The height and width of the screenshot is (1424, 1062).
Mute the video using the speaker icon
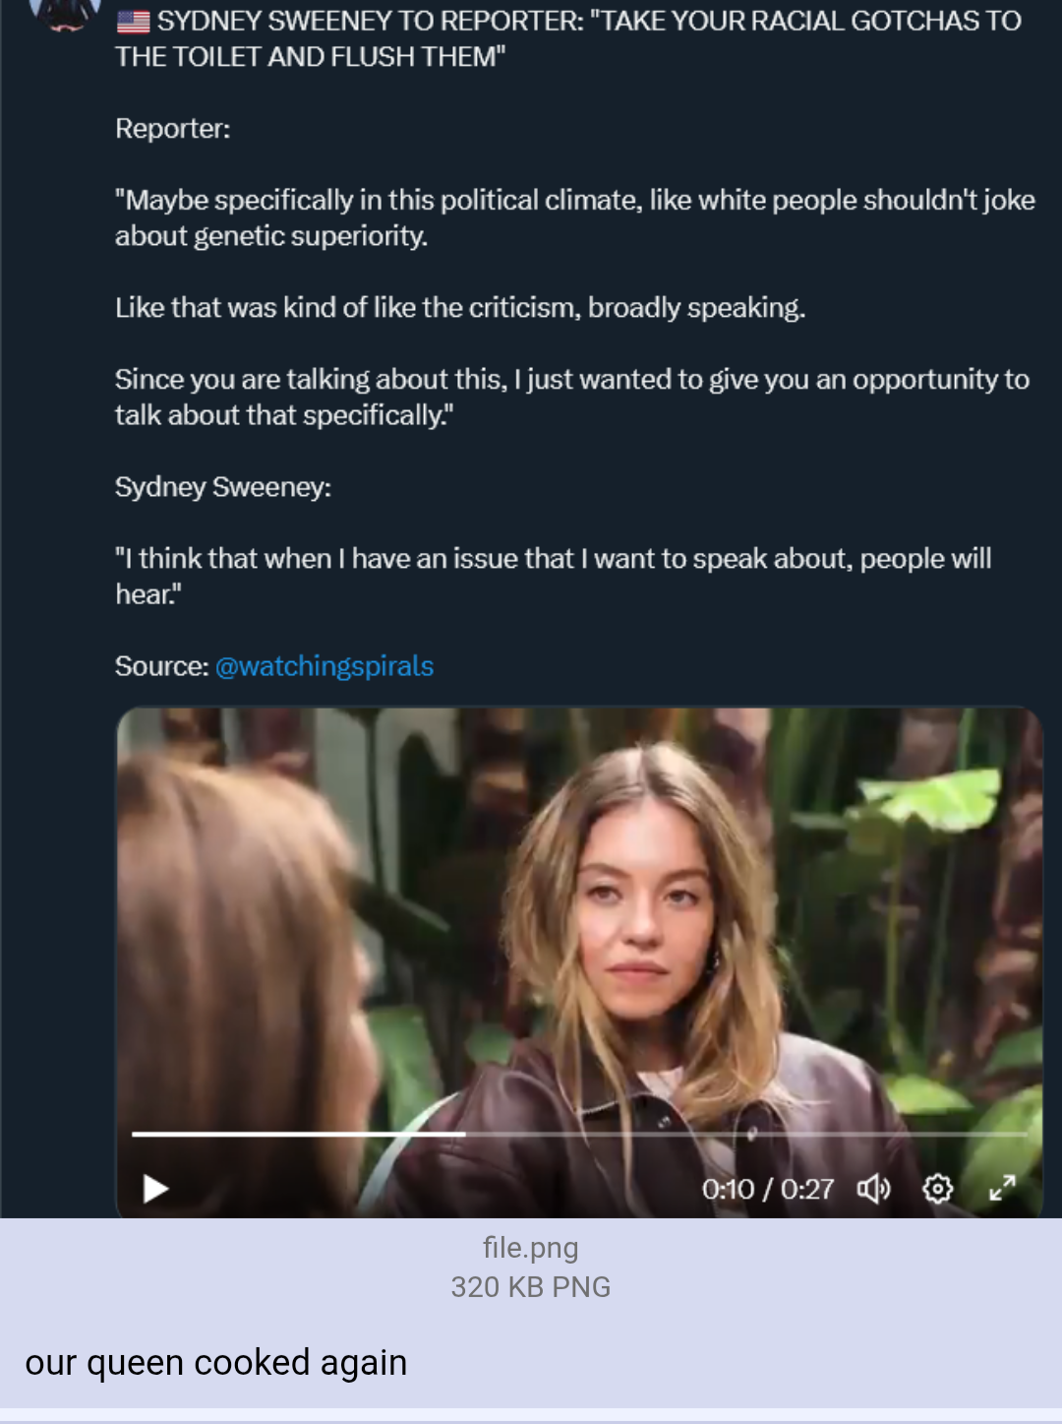coord(873,1189)
